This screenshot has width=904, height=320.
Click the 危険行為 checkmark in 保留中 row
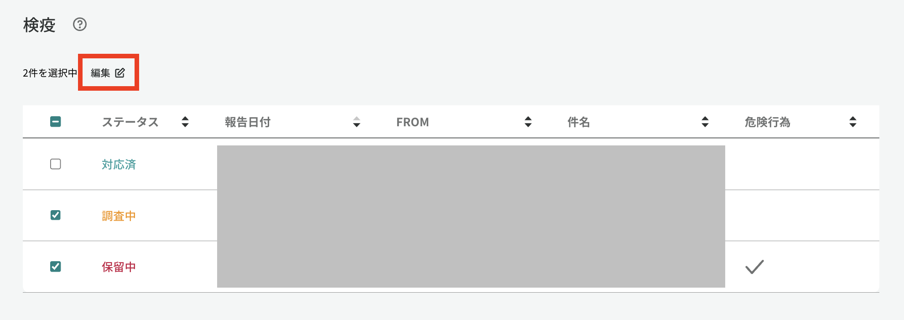click(754, 267)
